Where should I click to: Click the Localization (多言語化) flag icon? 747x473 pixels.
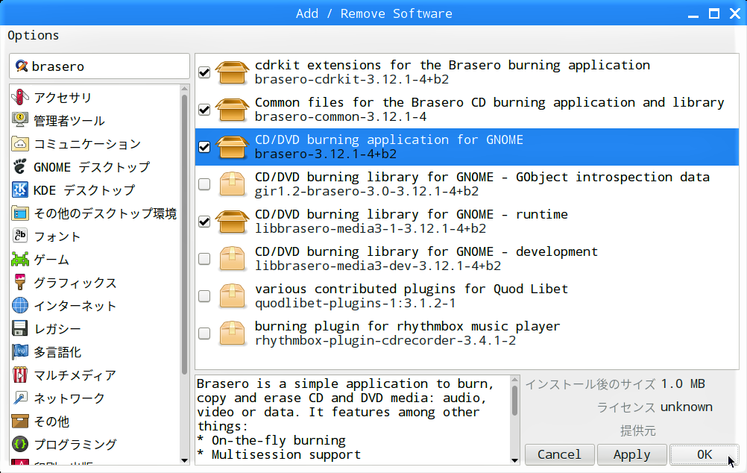(20, 352)
